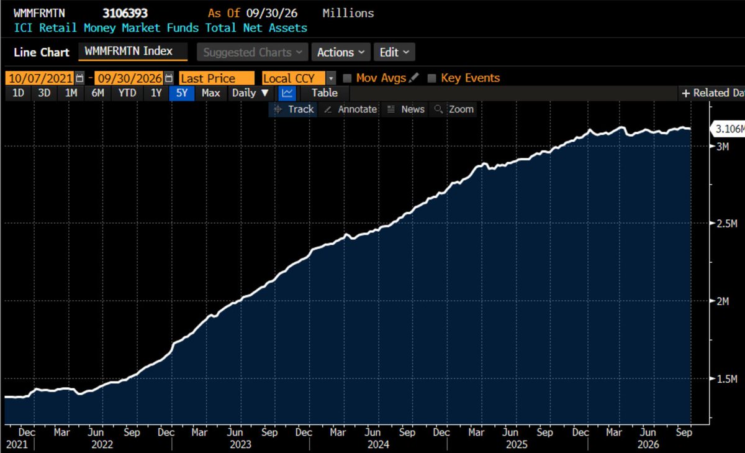Click the 2023 year label on x-axis
The height and width of the screenshot is (453, 745).
click(x=240, y=445)
